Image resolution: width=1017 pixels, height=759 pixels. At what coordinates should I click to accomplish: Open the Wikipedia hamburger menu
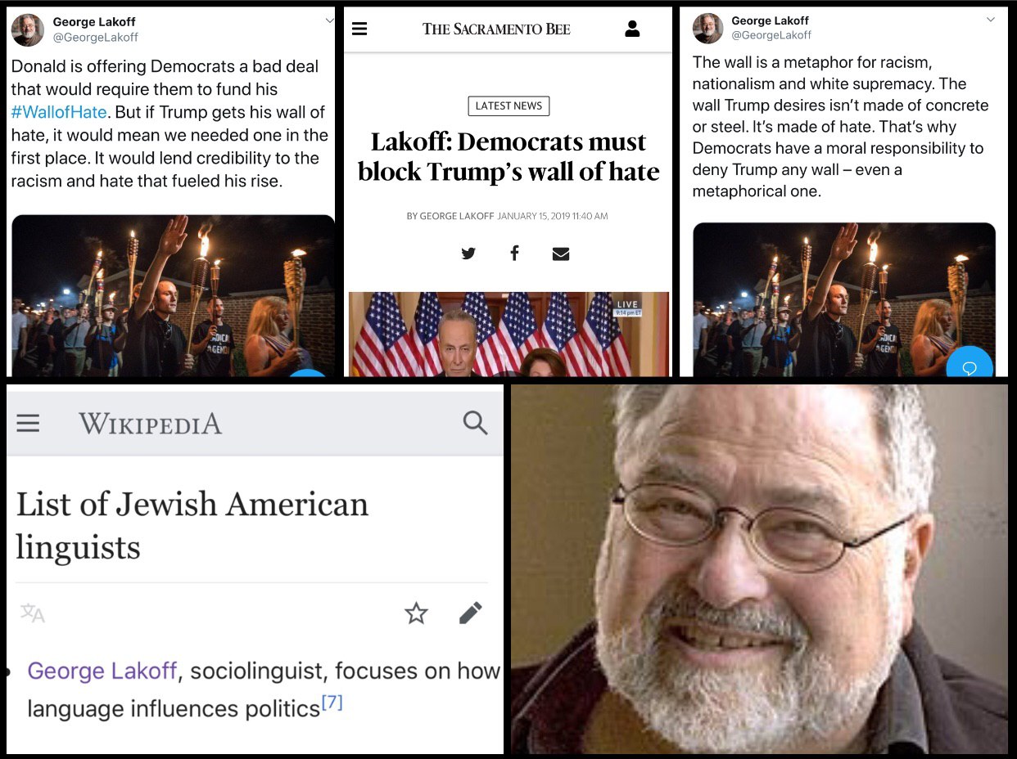pos(28,423)
